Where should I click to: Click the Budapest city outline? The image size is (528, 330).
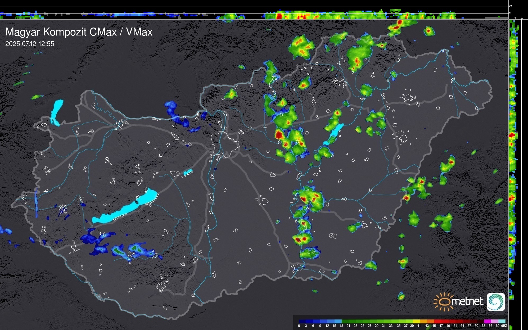click(x=224, y=144)
